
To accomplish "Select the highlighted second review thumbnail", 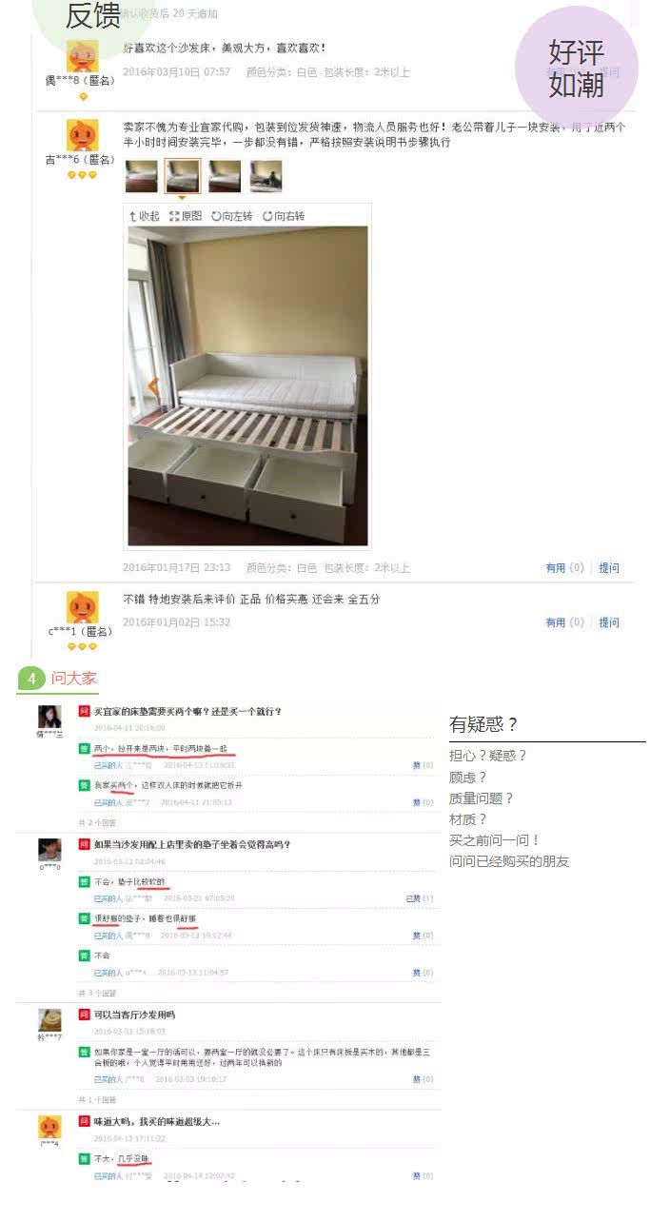I will [183, 176].
